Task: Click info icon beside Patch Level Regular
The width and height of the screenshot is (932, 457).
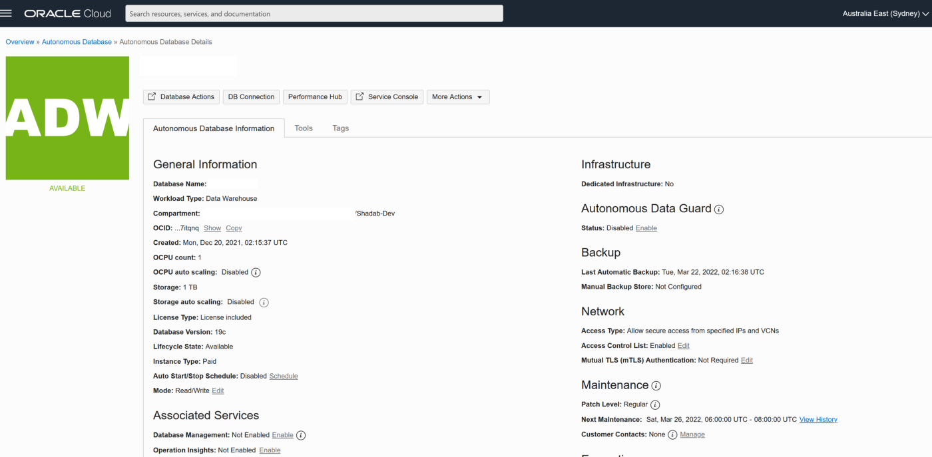Action: 655,405
